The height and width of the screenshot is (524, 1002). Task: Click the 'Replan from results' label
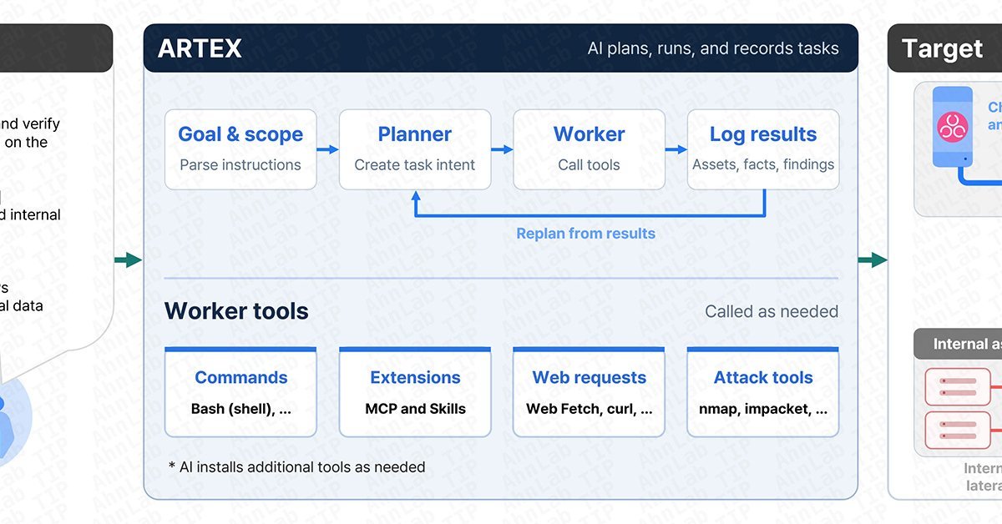pyautogui.click(x=586, y=234)
